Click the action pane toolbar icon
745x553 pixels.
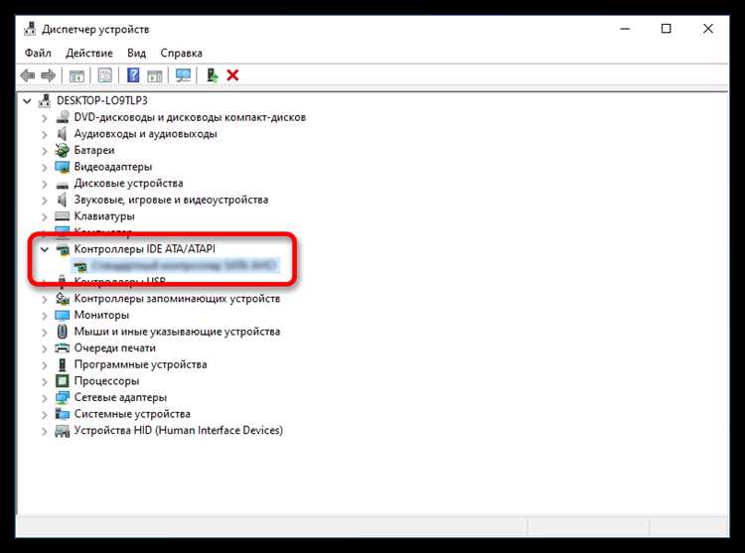[x=154, y=75]
